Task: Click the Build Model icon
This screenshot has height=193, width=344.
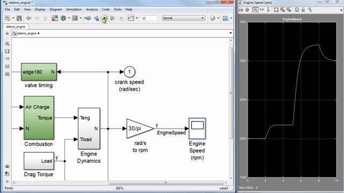Action: pyautogui.click(x=225, y=18)
